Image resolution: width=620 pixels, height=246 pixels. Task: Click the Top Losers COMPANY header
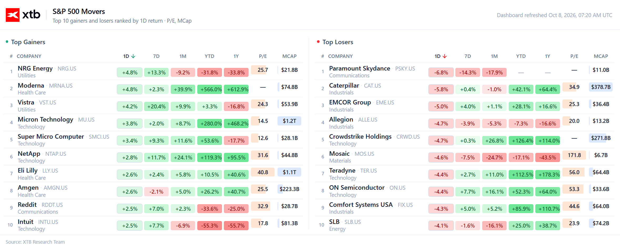[x=340, y=56]
